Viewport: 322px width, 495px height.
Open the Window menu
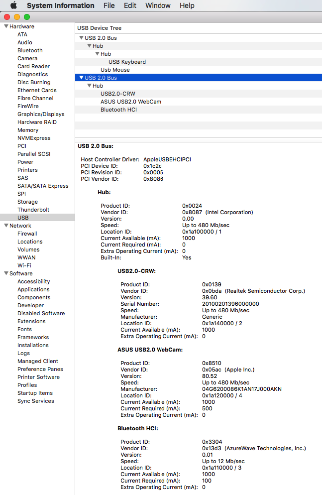[x=157, y=5]
